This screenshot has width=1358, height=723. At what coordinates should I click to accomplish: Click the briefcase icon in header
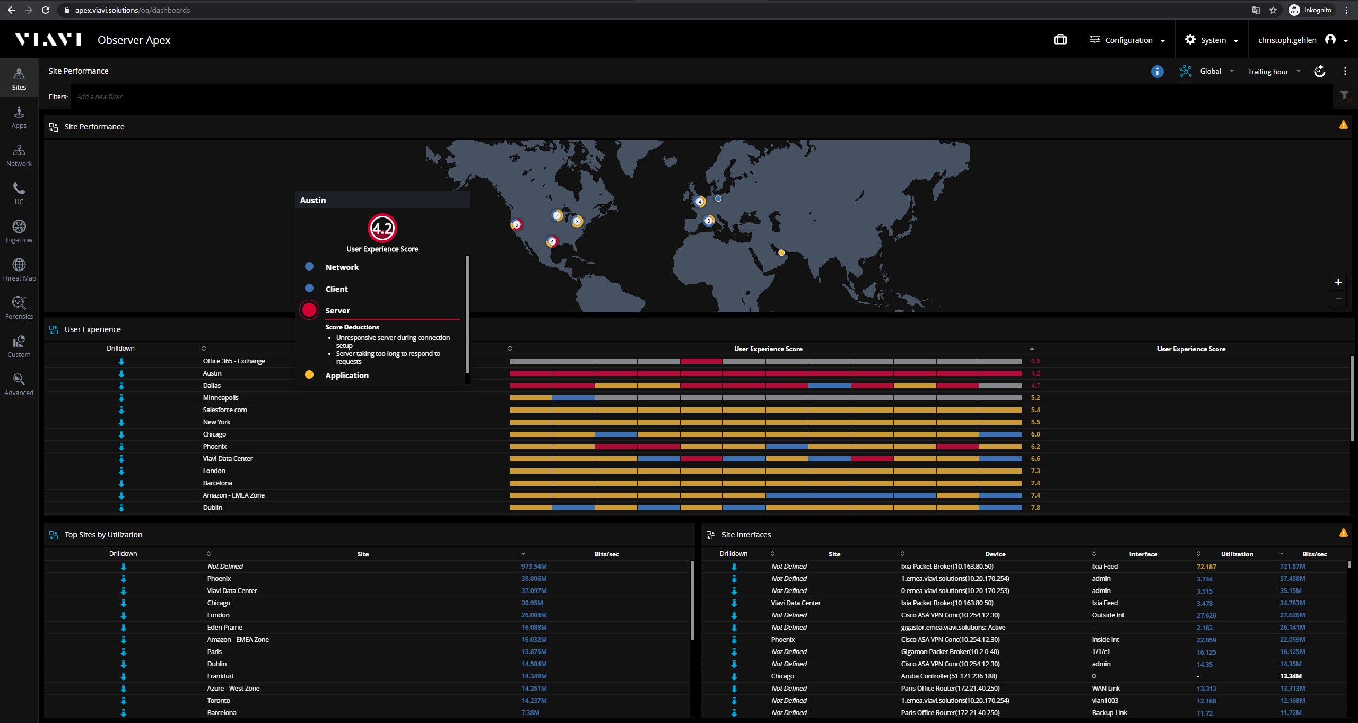pos(1060,40)
